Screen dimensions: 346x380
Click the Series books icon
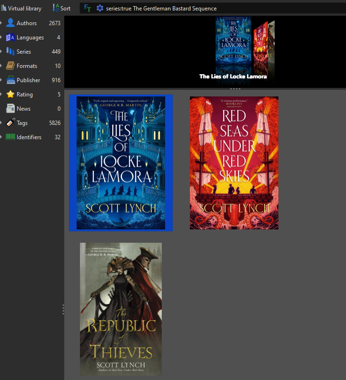10,51
